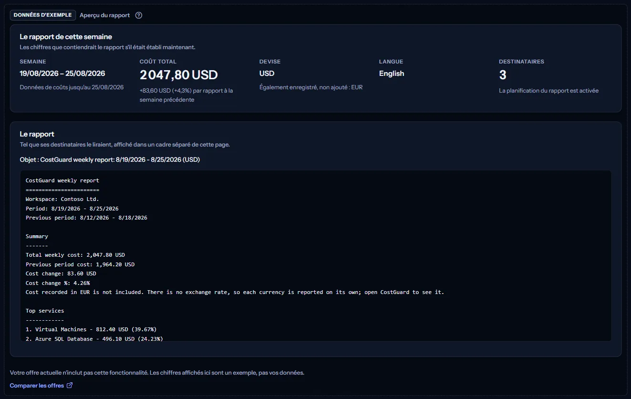The width and height of the screenshot is (631, 399).
Task: Click the Également enregistré, non ajouté : EUR note
Action: pyautogui.click(x=311, y=87)
